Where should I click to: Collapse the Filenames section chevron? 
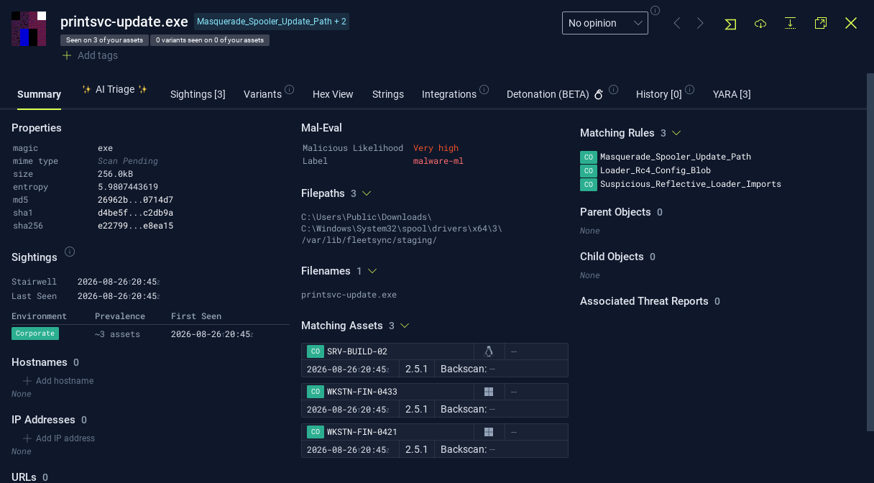372,271
